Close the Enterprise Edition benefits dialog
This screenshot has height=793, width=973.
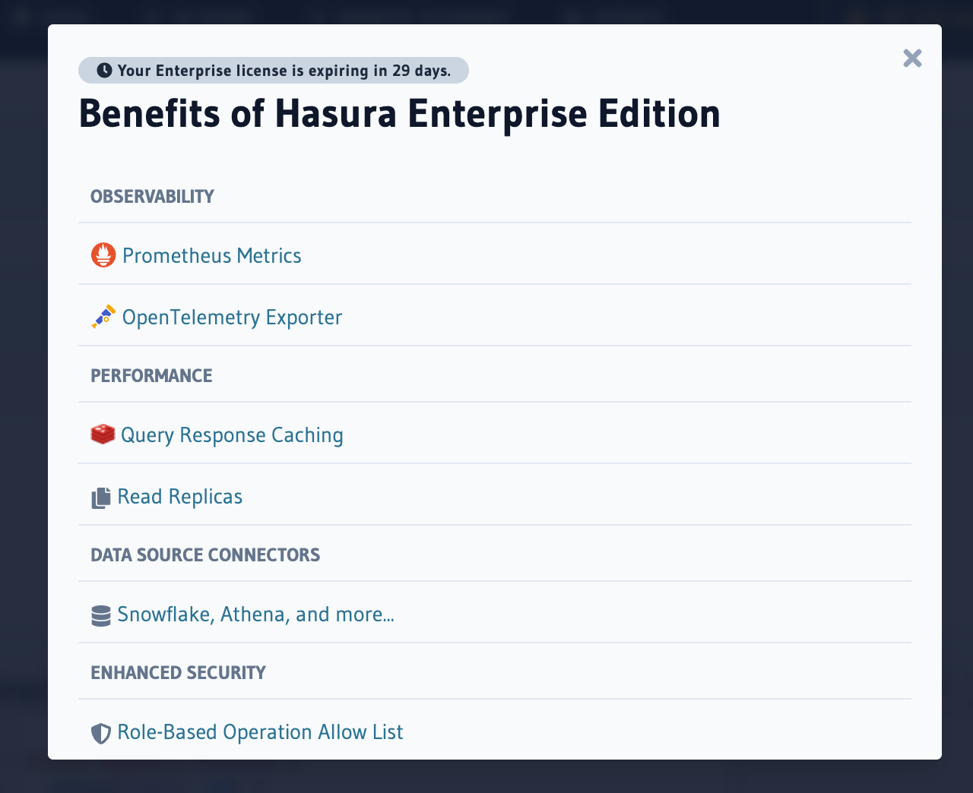click(912, 58)
